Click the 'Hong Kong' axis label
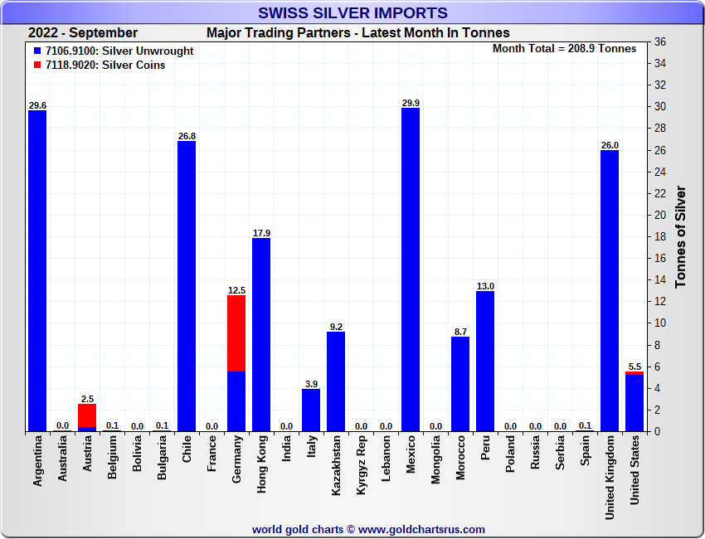 coord(261,464)
